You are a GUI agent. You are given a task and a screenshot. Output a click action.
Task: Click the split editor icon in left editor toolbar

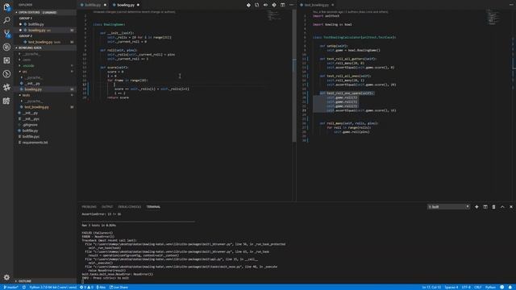tap(283, 5)
